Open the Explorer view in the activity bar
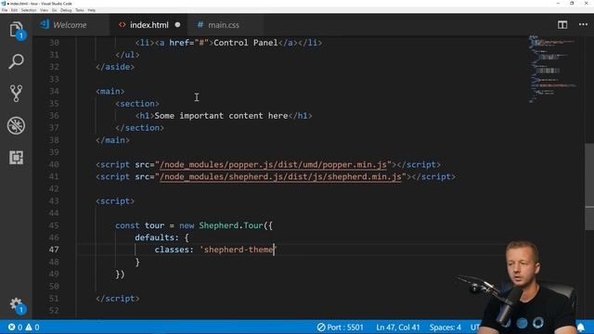This screenshot has width=594, height=334. (17, 30)
